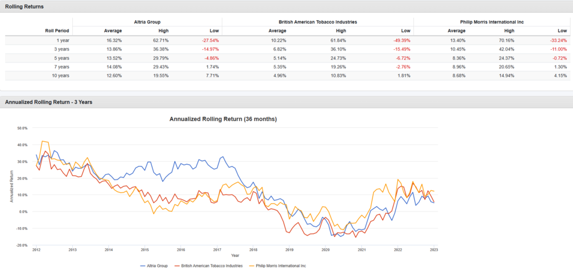Select British American Tobacco Industries table column header
The width and height of the screenshot is (573, 273).
pyautogui.click(x=317, y=22)
